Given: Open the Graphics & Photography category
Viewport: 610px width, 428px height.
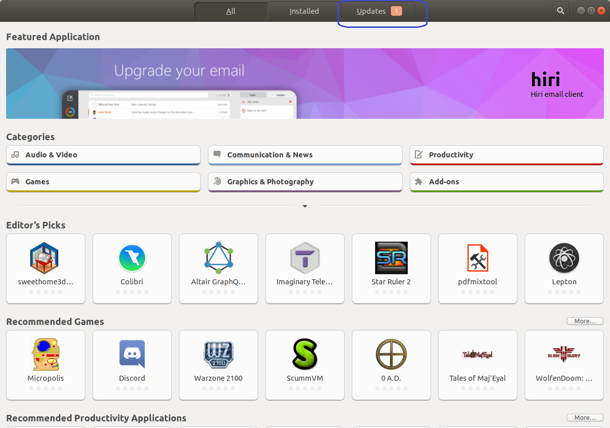Looking at the screenshot, I should click(x=305, y=182).
